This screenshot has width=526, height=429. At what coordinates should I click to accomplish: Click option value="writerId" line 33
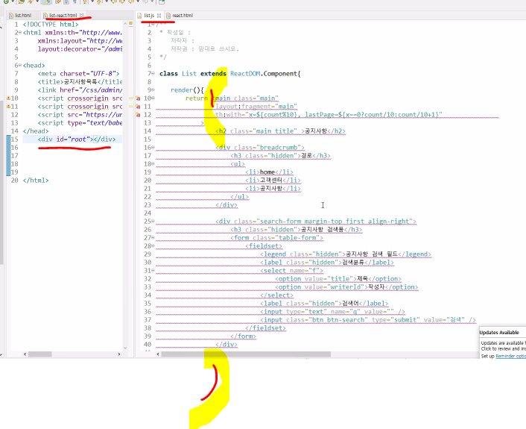346,287
